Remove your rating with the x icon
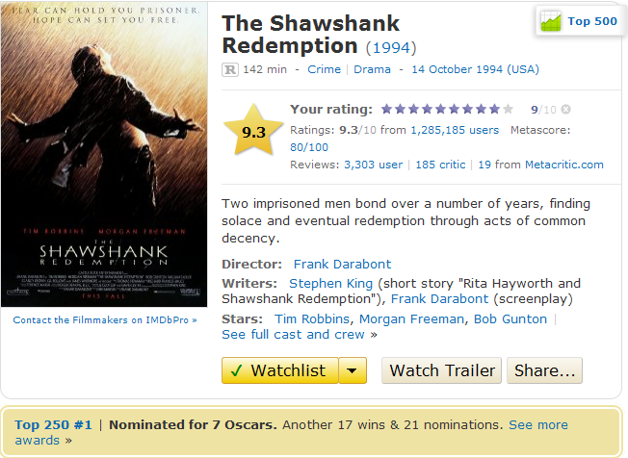The image size is (628, 458). (x=565, y=109)
